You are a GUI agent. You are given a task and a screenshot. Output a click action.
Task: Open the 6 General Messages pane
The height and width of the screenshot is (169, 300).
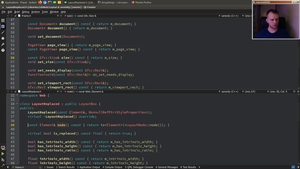coord(167,167)
